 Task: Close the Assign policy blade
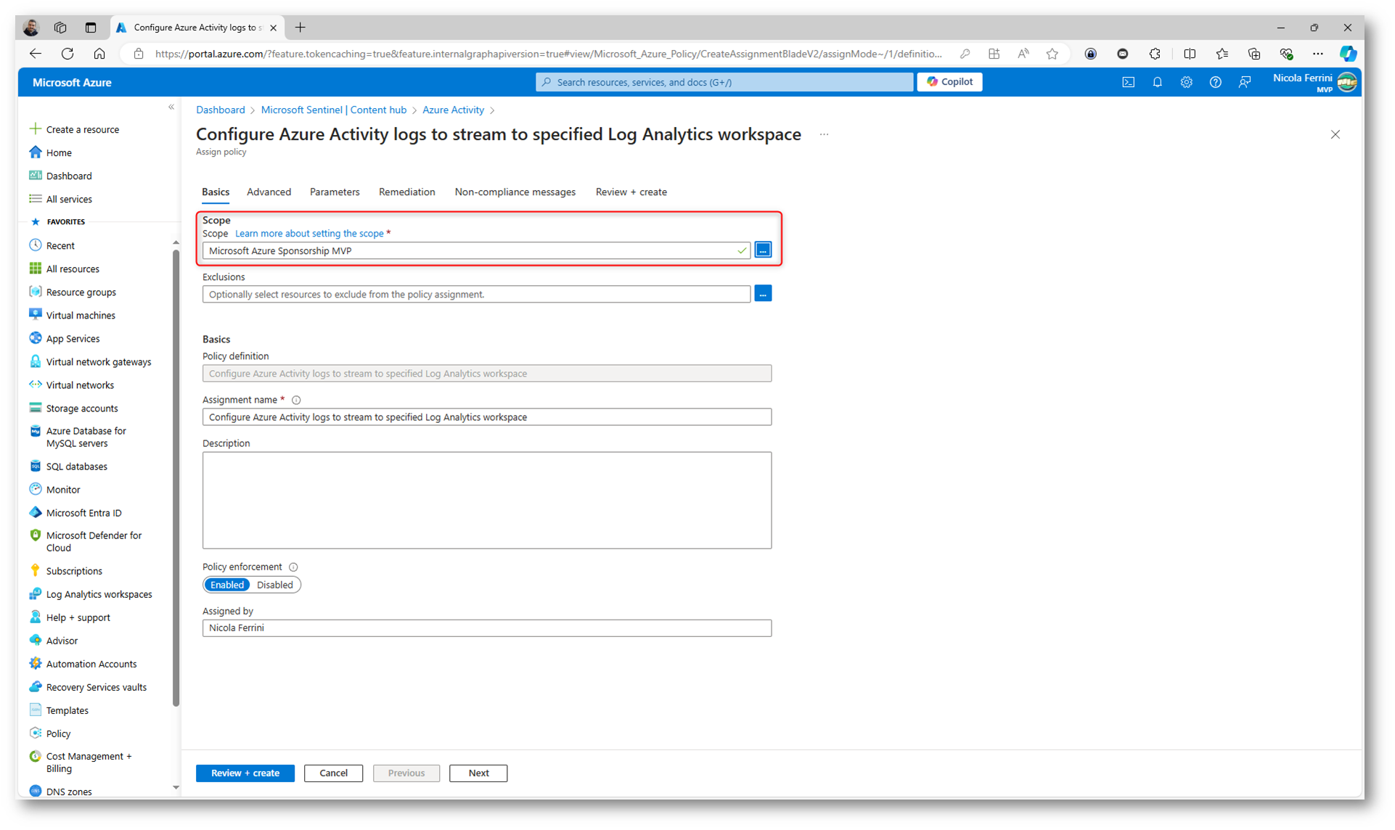tap(1335, 135)
